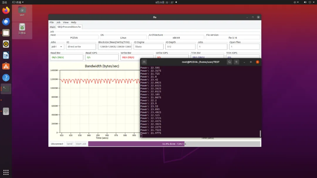Open the Help icon in the dock

(x=6, y=78)
